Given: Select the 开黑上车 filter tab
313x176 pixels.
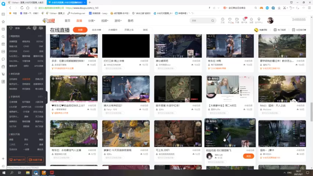Looking at the screenshot, I should pos(129,30).
